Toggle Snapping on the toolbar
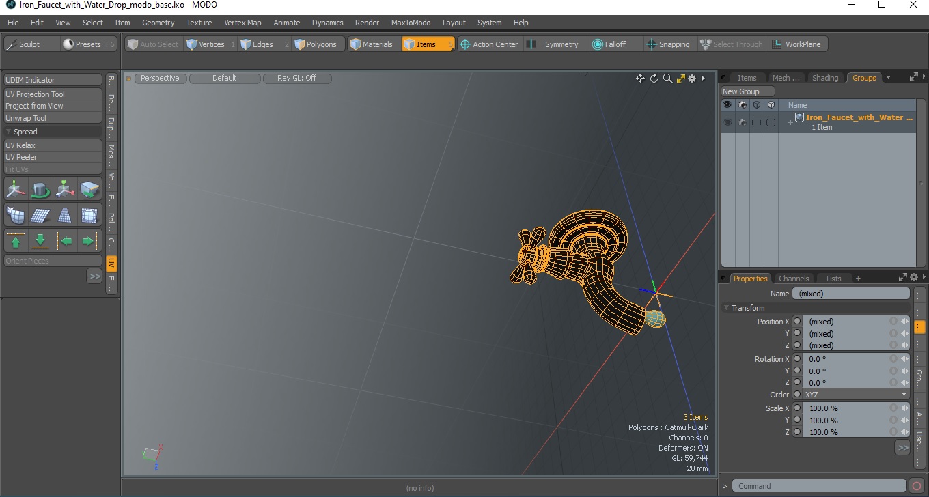This screenshot has height=497, width=929. 669,44
